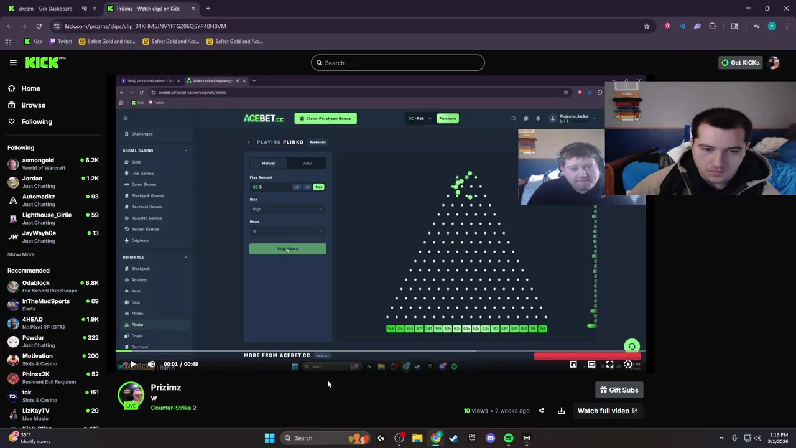Viewport: 796px width, 448px height.
Task: Open the browser Extensions puzzle icon
Action: point(713,26)
